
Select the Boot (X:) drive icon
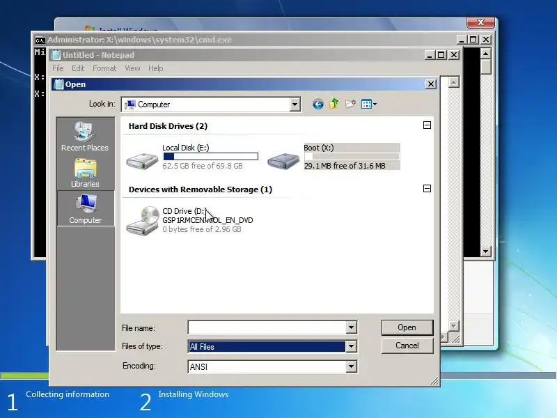[x=283, y=161]
